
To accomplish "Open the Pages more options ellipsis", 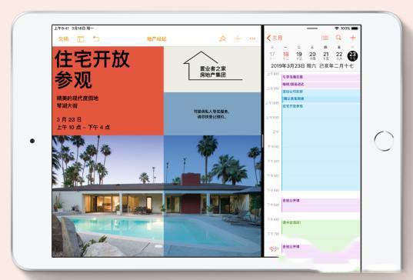I will pos(252,39).
